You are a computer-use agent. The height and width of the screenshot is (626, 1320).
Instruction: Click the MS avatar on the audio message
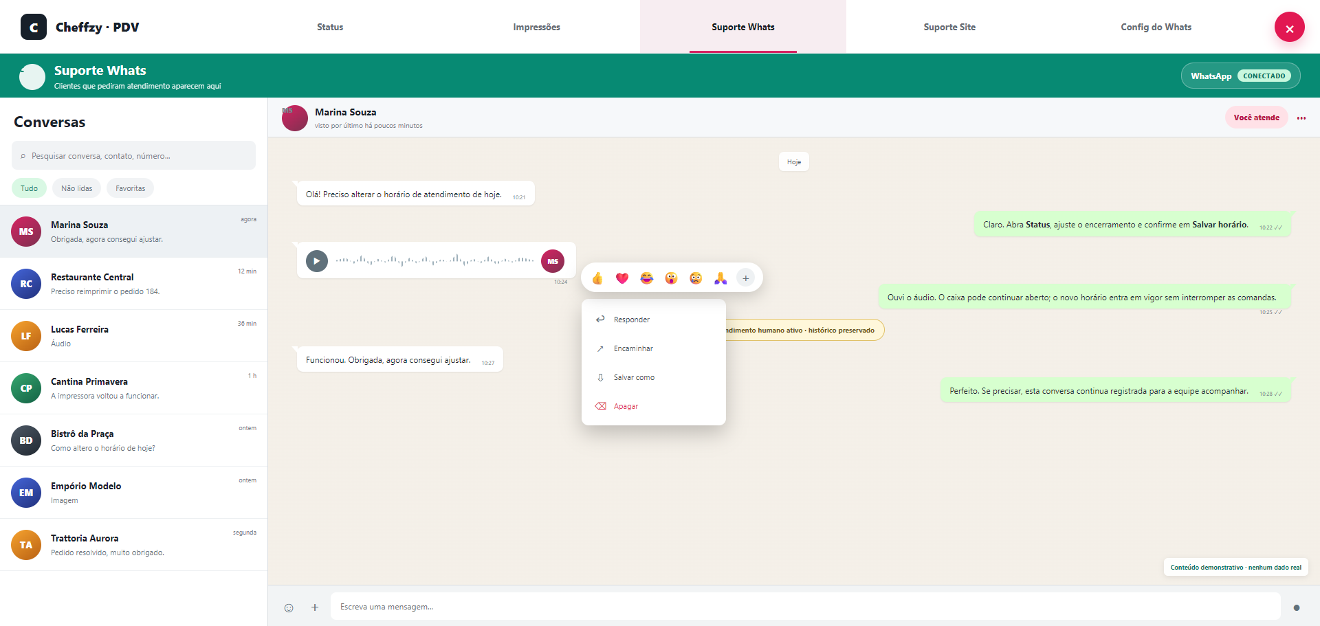click(x=553, y=261)
